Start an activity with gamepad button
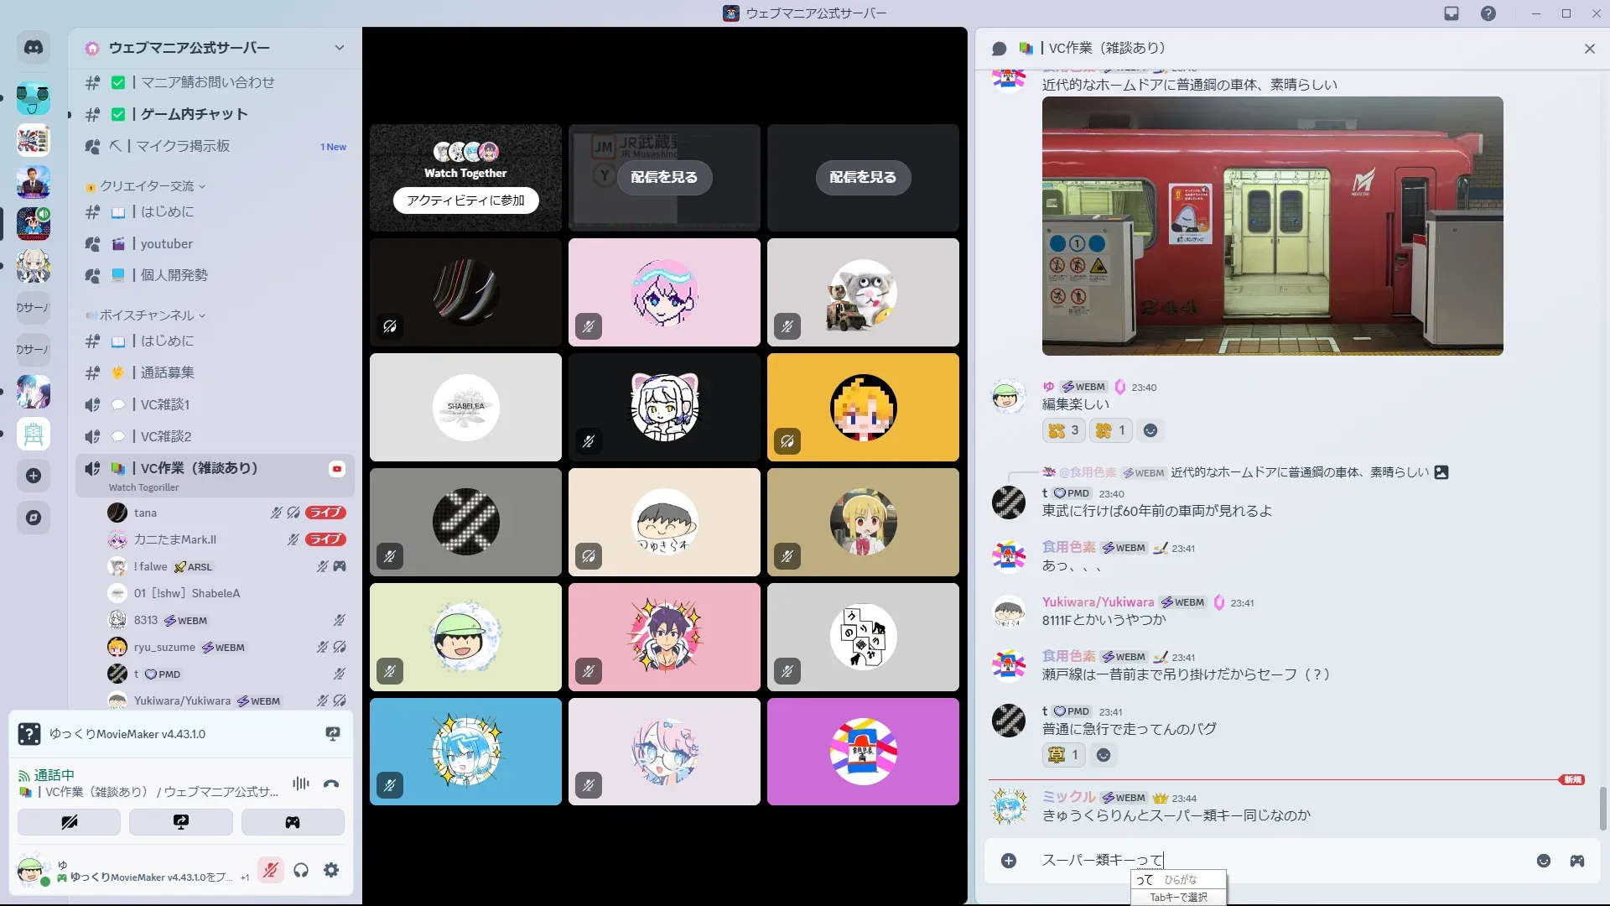 click(292, 822)
